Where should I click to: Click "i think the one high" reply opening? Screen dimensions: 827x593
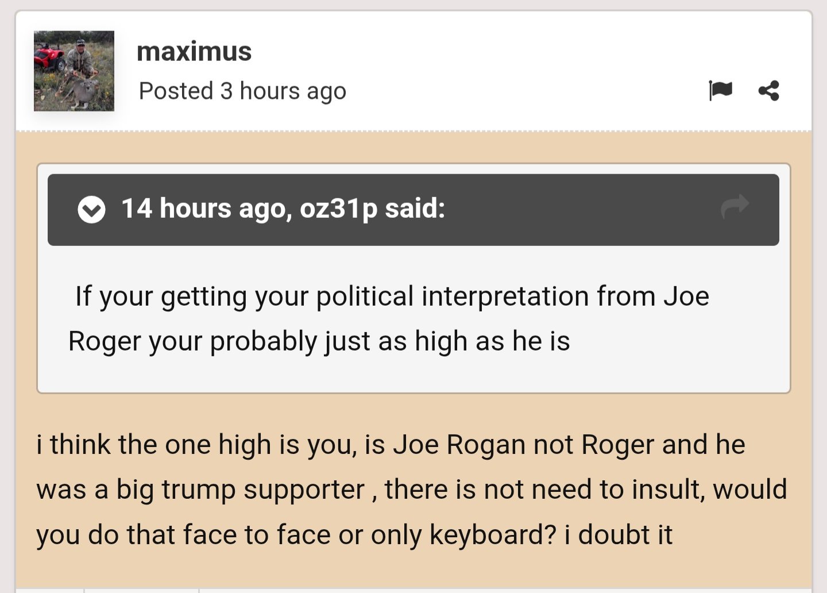point(154,445)
